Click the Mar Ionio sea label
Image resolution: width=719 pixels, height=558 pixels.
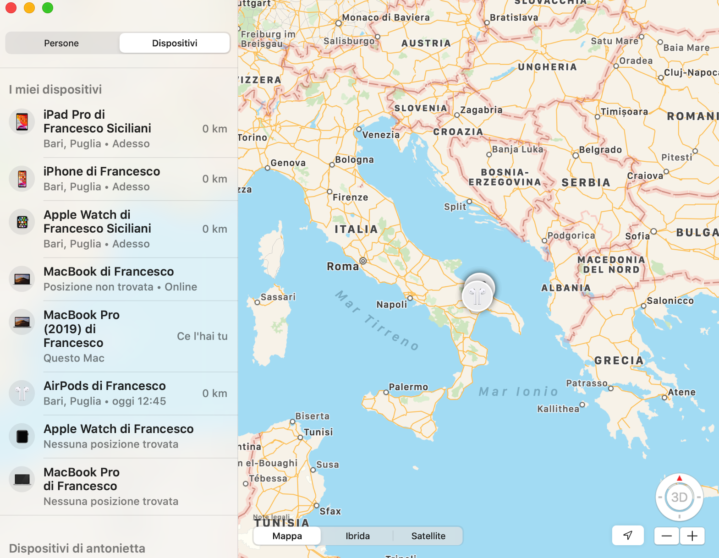pos(518,392)
